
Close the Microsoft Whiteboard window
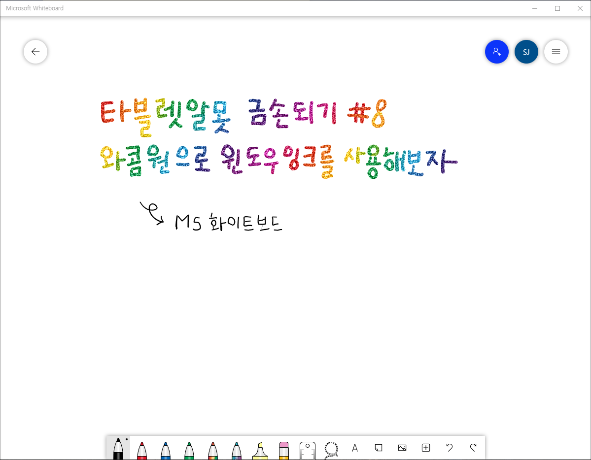click(x=580, y=8)
